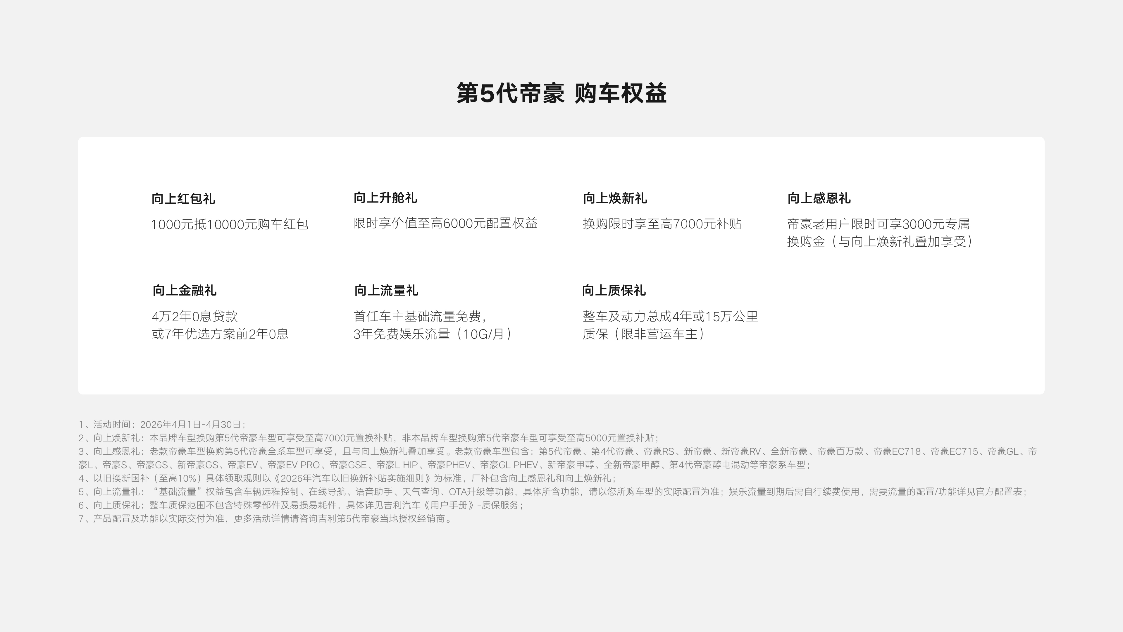Click the 4万2年0息贷款 line
This screenshot has height=632, width=1123.
(194, 316)
